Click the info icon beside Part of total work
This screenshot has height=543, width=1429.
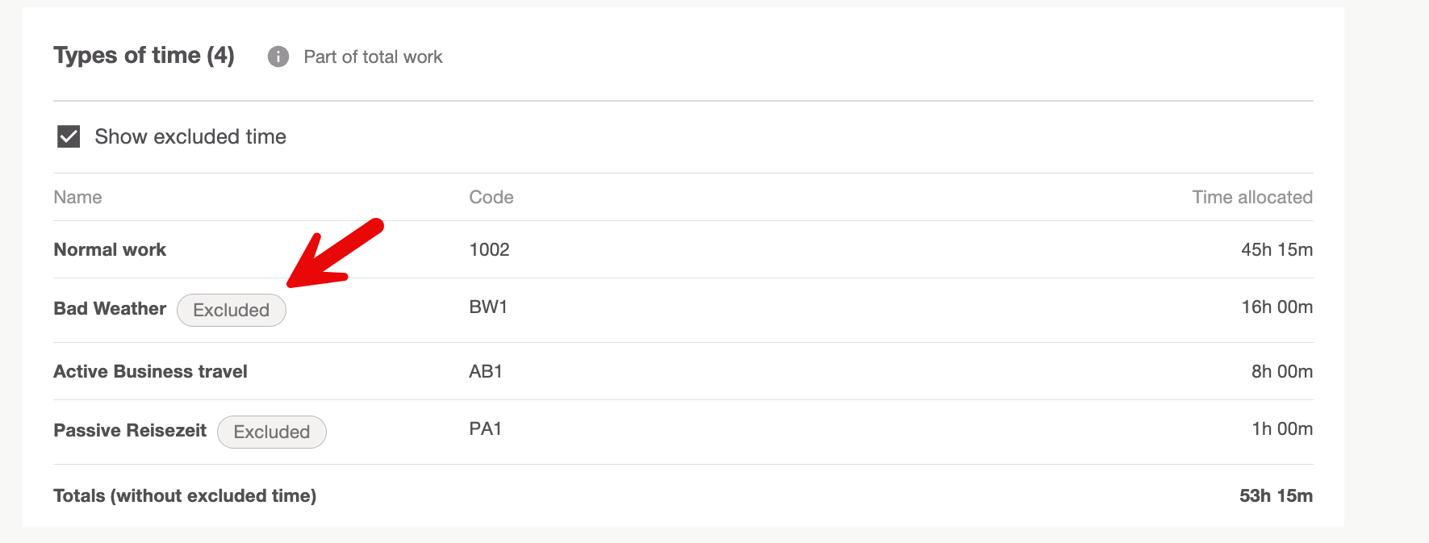[278, 56]
